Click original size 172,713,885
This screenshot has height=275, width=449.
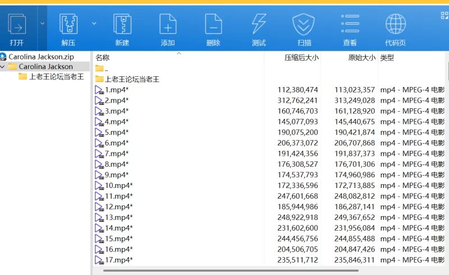[x=355, y=186]
